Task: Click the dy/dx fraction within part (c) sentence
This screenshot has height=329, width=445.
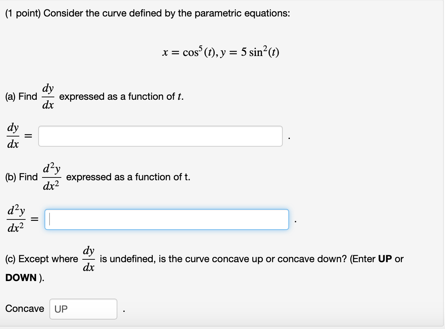Action: [89, 259]
